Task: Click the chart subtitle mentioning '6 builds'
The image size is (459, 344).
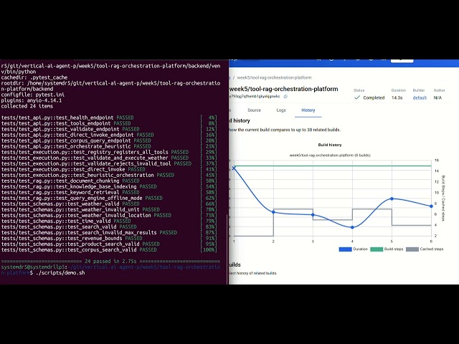Action: point(330,155)
